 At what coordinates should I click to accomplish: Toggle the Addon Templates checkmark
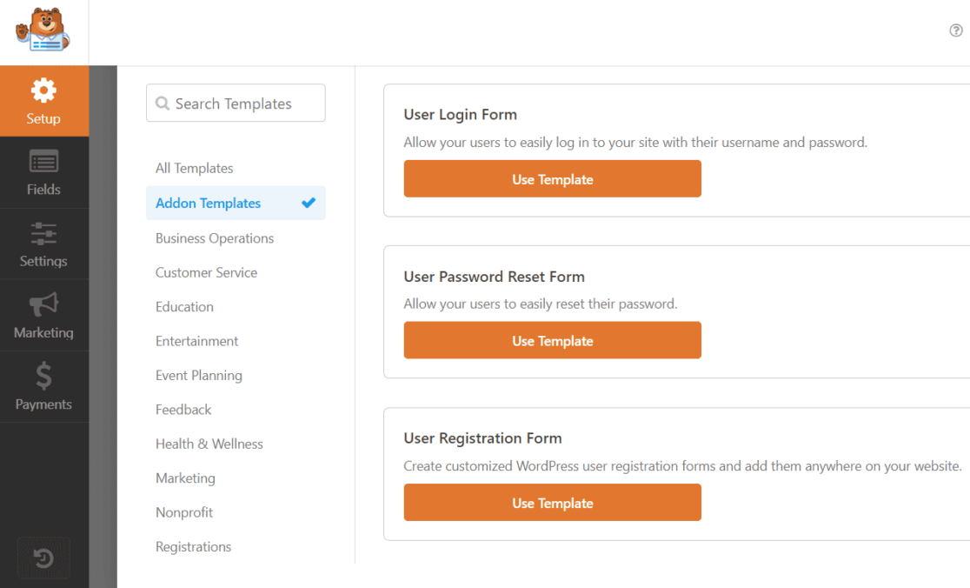coord(309,203)
